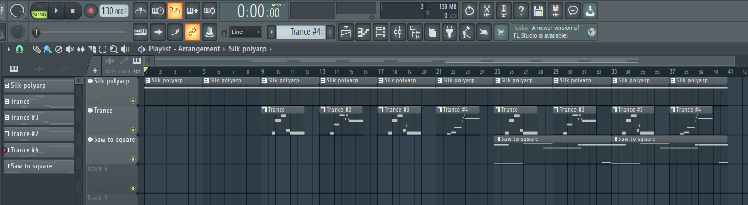The height and width of the screenshot is (205, 748).
Task: Click the download tray icon
Action: (590, 10)
